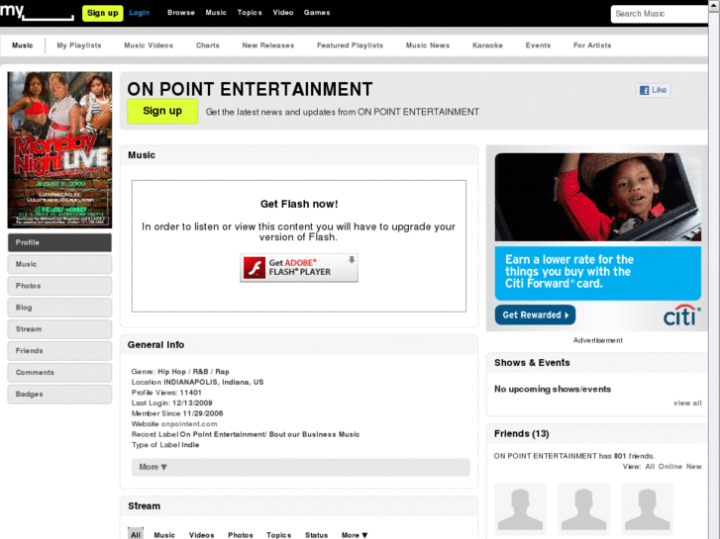The image size is (720, 539).
Task: Click the large Sign up button under title
Action: click(162, 111)
